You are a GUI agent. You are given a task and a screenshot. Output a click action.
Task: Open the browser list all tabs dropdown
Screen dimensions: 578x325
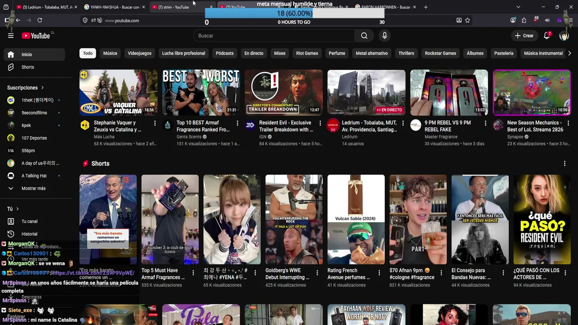tap(518, 7)
